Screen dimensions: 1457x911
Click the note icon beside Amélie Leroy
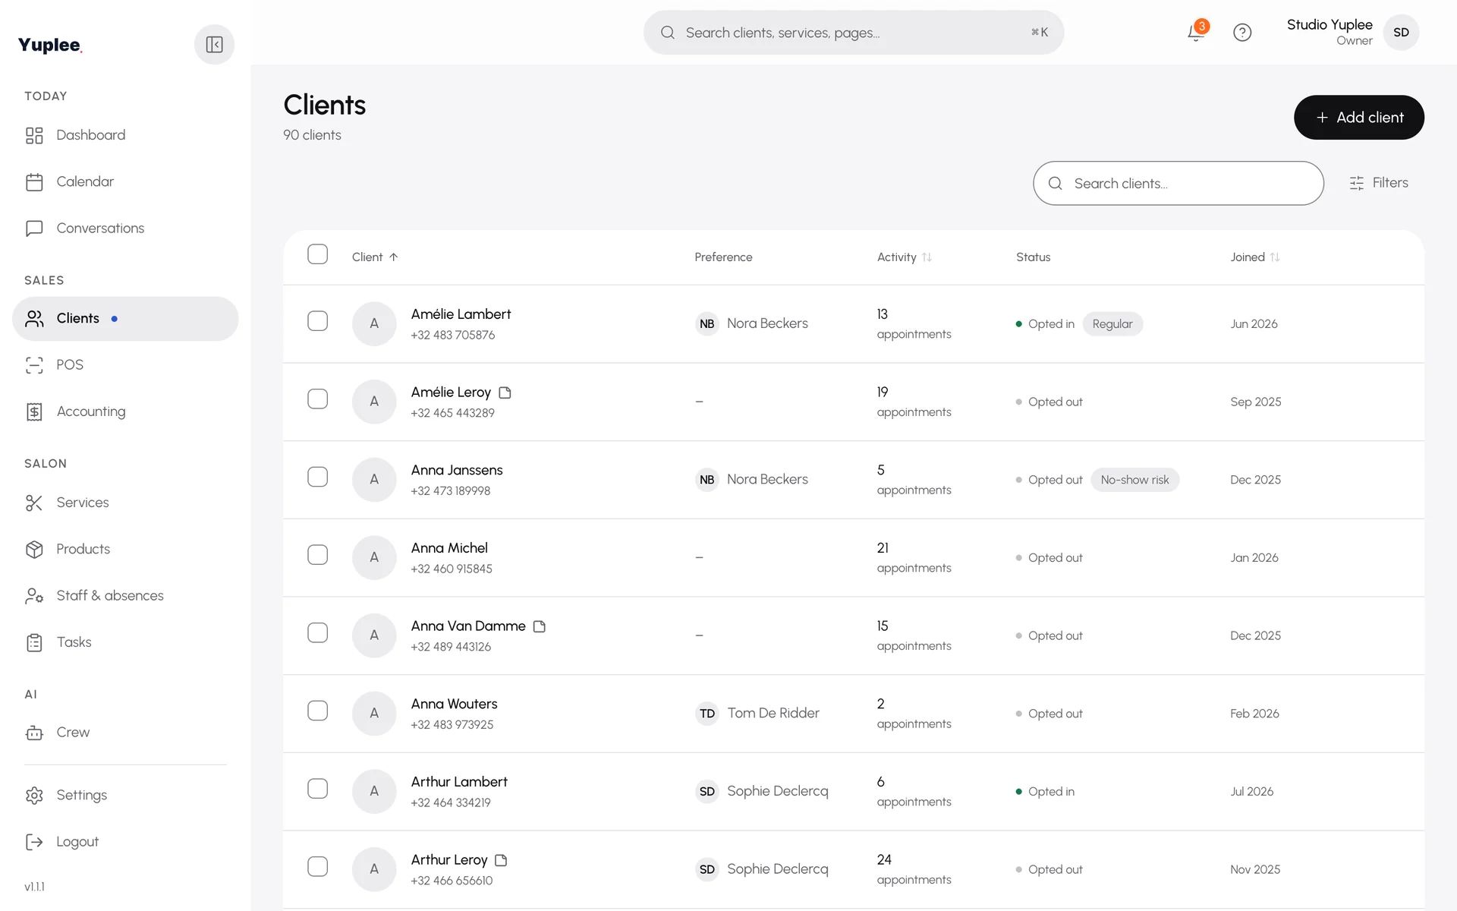pos(505,392)
